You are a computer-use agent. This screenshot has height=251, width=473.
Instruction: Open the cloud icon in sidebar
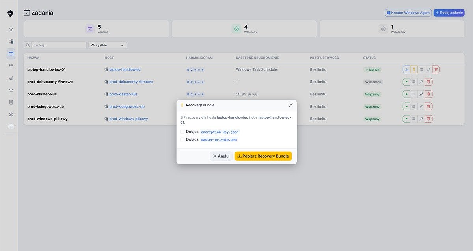pyautogui.click(x=11, y=90)
